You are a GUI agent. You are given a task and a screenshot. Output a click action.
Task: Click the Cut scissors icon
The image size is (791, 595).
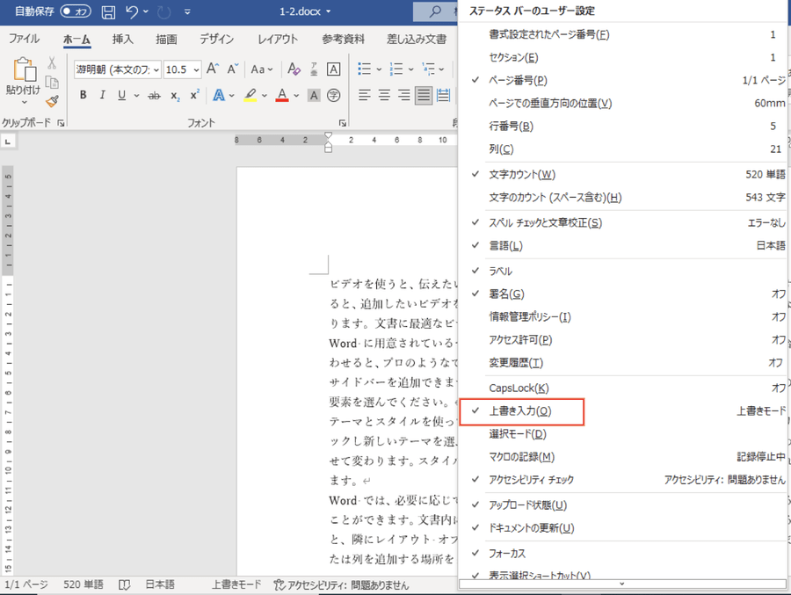pos(52,63)
